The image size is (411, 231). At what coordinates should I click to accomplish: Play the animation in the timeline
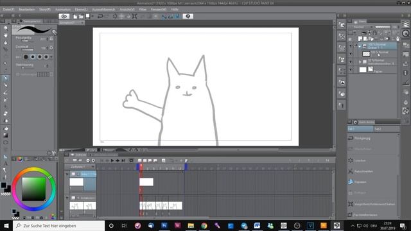click(112, 160)
